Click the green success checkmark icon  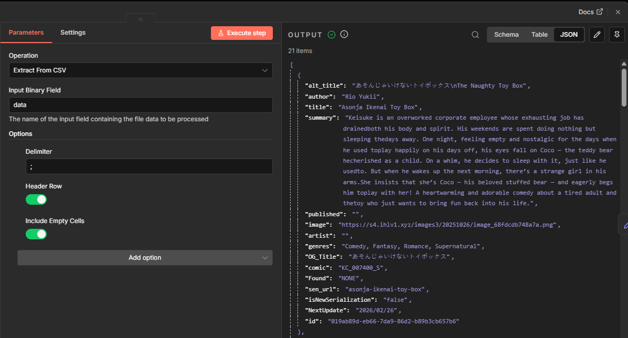[x=332, y=35]
